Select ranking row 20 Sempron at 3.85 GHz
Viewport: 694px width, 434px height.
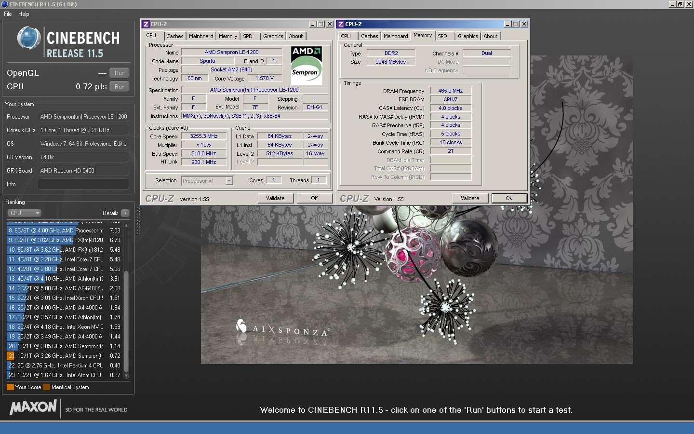65,346
